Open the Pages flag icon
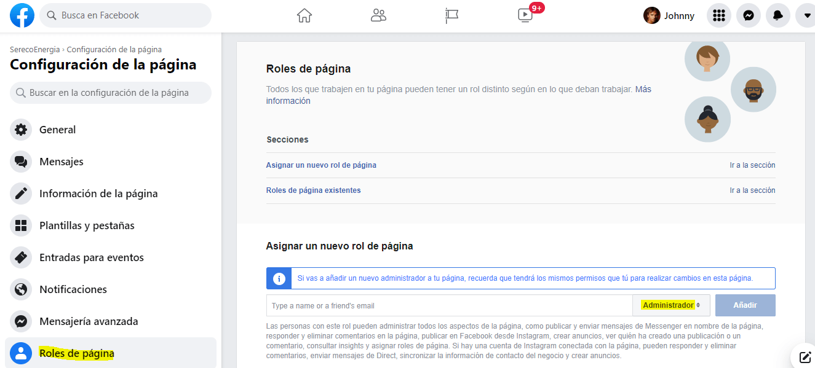The height and width of the screenshot is (368, 815). (452, 15)
